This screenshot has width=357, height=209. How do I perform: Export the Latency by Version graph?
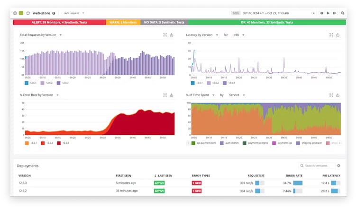(338, 35)
